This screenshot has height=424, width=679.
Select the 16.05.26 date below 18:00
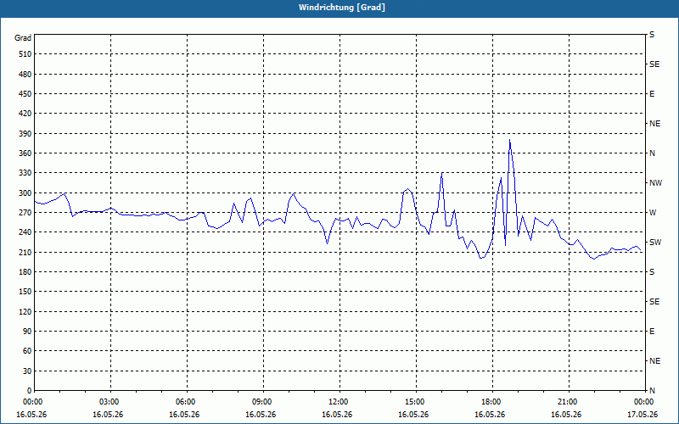tap(490, 415)
